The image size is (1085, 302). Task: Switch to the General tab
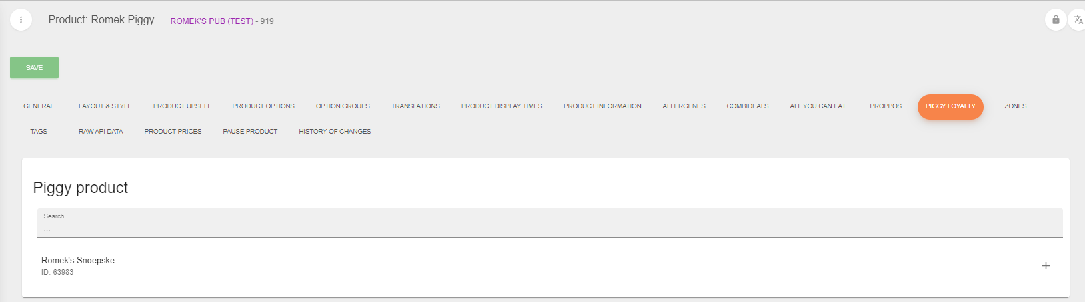point(39,106)
